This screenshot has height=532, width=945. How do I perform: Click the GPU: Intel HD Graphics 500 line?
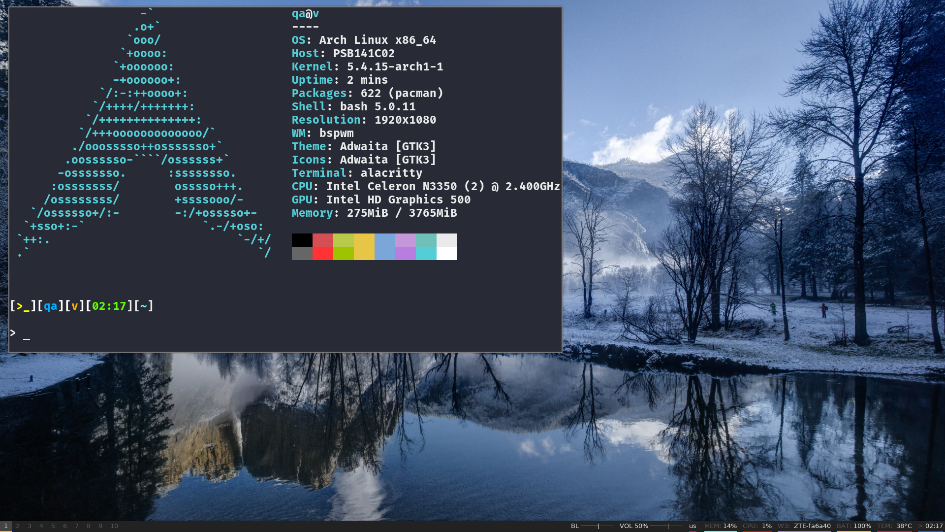pyautogui.click(x=381, y=199)
